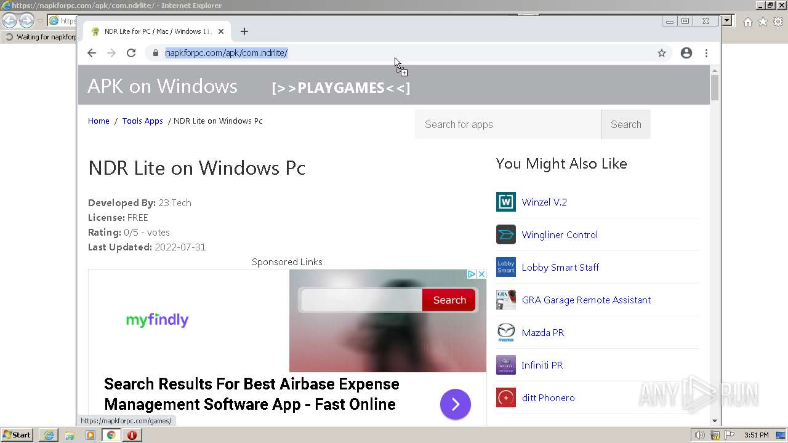Click the ad search text field
The height and width of the screenshot is (443, 788).
[361, 300]
